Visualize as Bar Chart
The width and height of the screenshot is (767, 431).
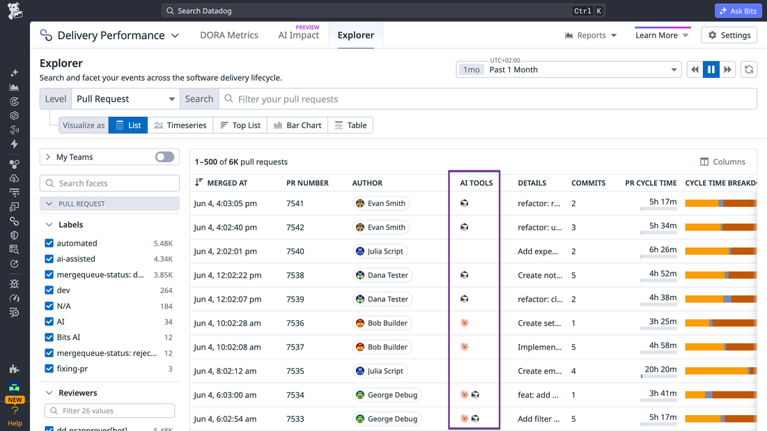coord(297,125)
